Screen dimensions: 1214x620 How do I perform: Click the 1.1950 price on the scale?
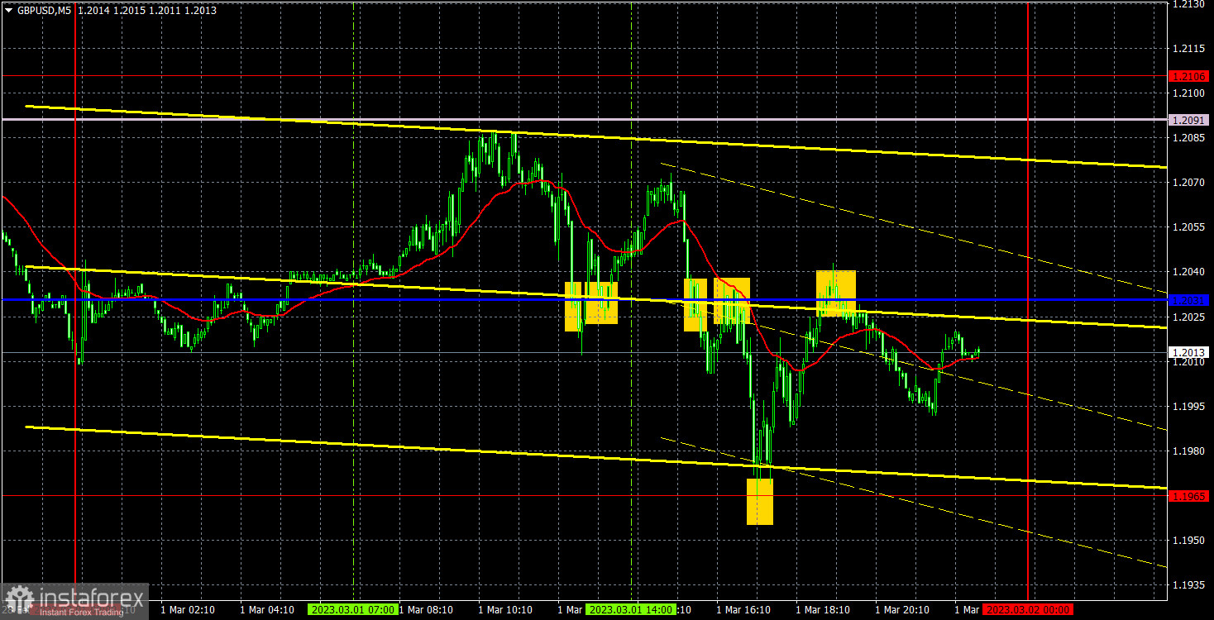tap(1189, 540)
